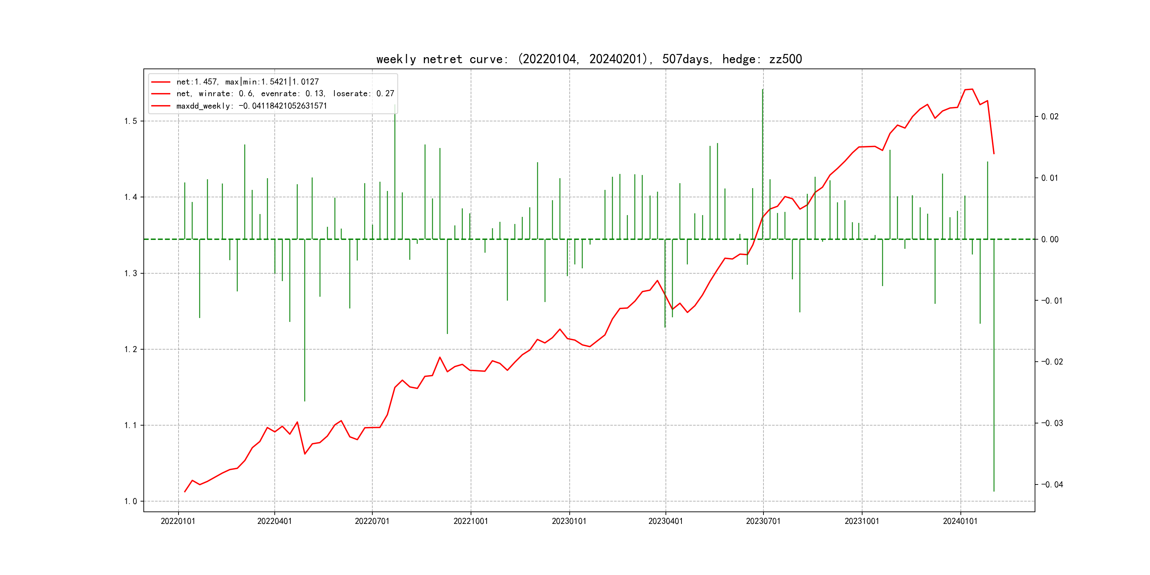Click x-axis label 20230701
The image size is (1150, 575).
tap(763, 521)
